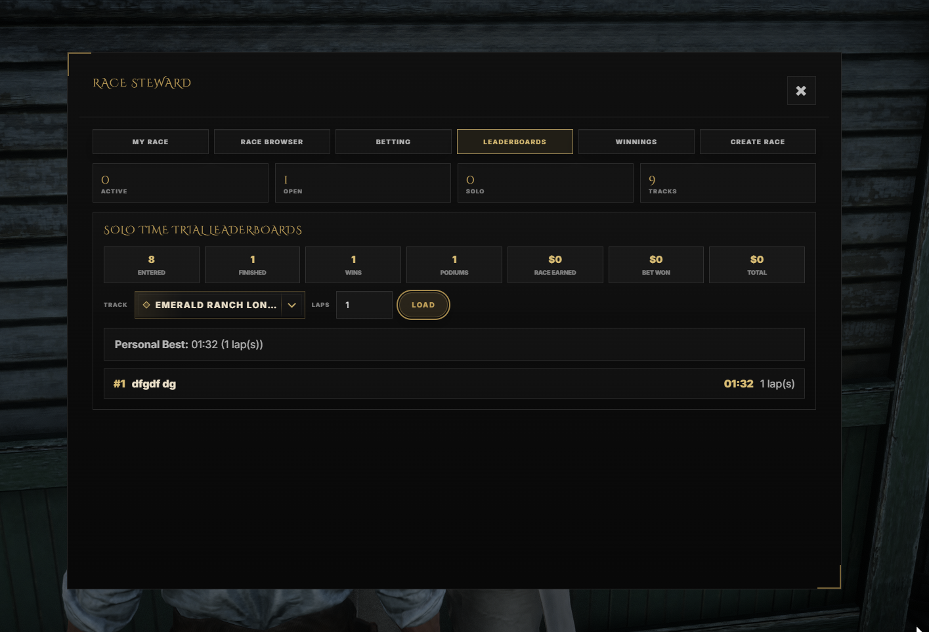Image resolution: width=929 pixels, height=632 pixels.
Task: Expand the Track dropdown chevron
Action: tap(292, 305)
